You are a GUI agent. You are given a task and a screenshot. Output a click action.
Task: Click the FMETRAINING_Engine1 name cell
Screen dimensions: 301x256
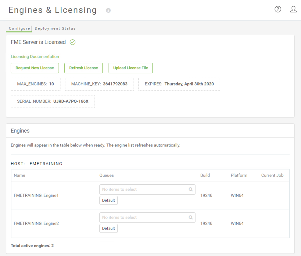(36, 195)
